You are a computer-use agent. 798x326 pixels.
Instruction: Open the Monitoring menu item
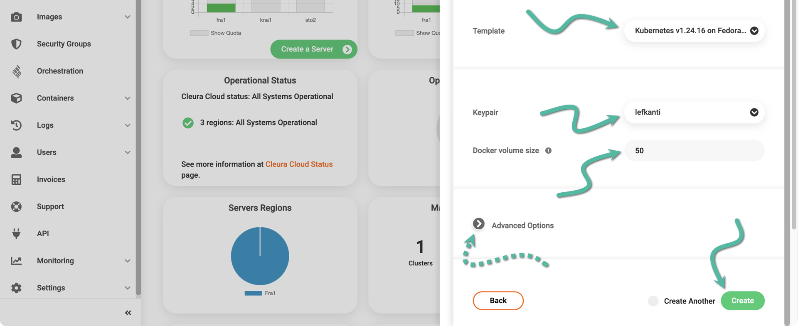[55, 261]
